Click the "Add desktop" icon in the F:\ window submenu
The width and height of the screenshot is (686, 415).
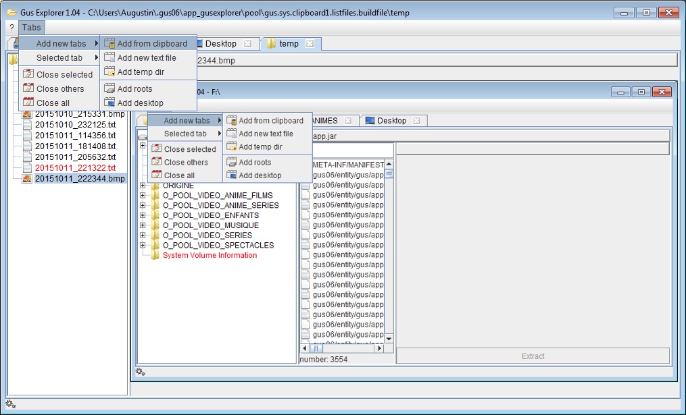click(231, 175)
